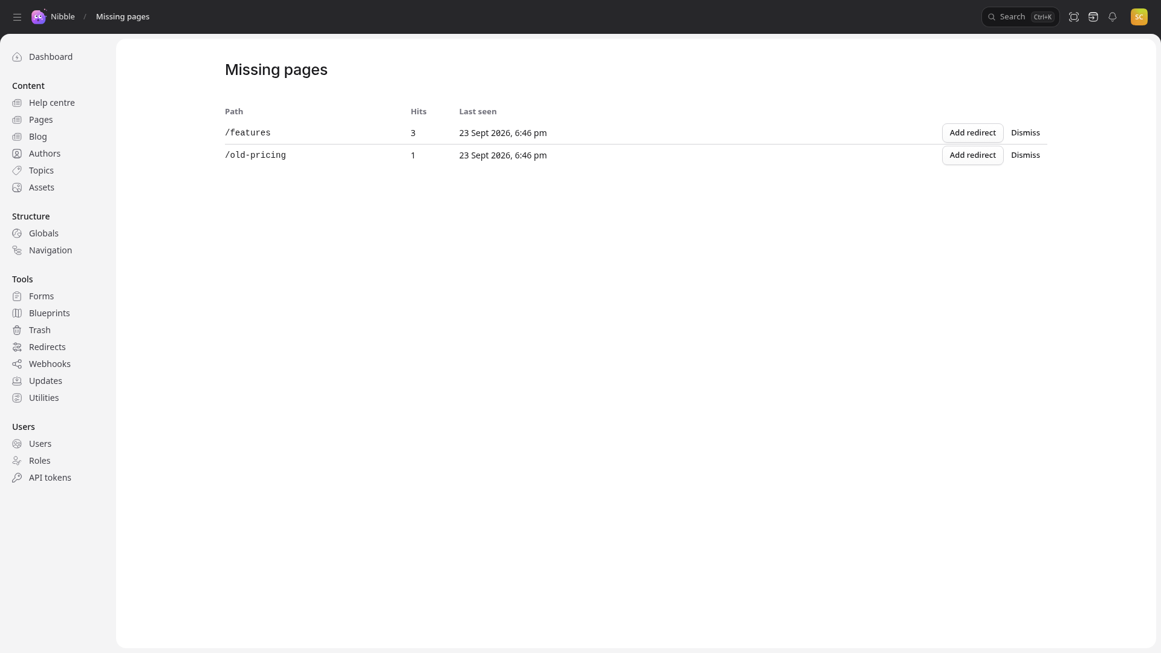The image size is (1161, 653).
Task: Go to Nibble breadcrumb link
Action: 63,17
